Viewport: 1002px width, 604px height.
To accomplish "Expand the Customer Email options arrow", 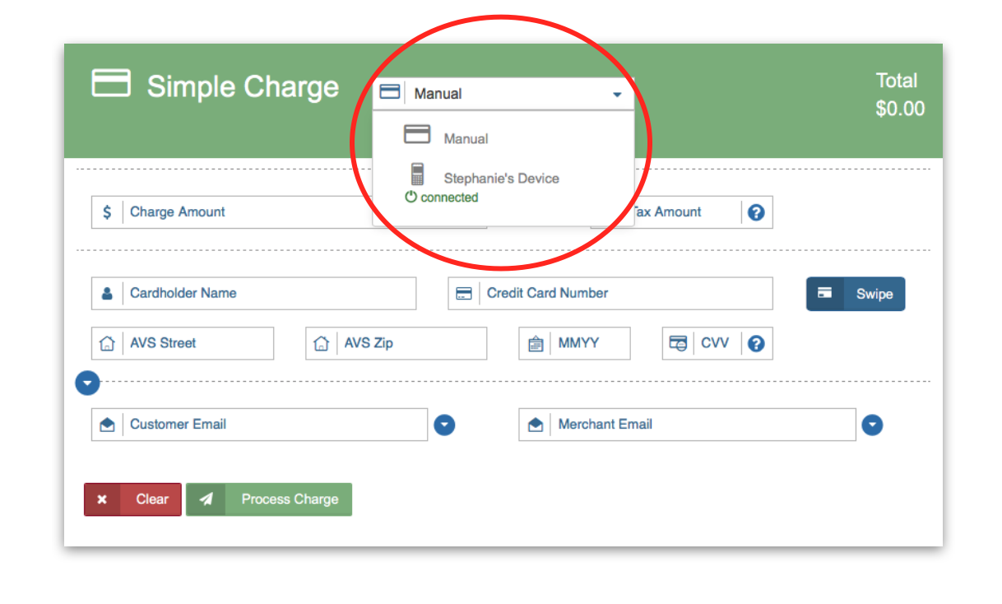I will (x=444, y=425).
